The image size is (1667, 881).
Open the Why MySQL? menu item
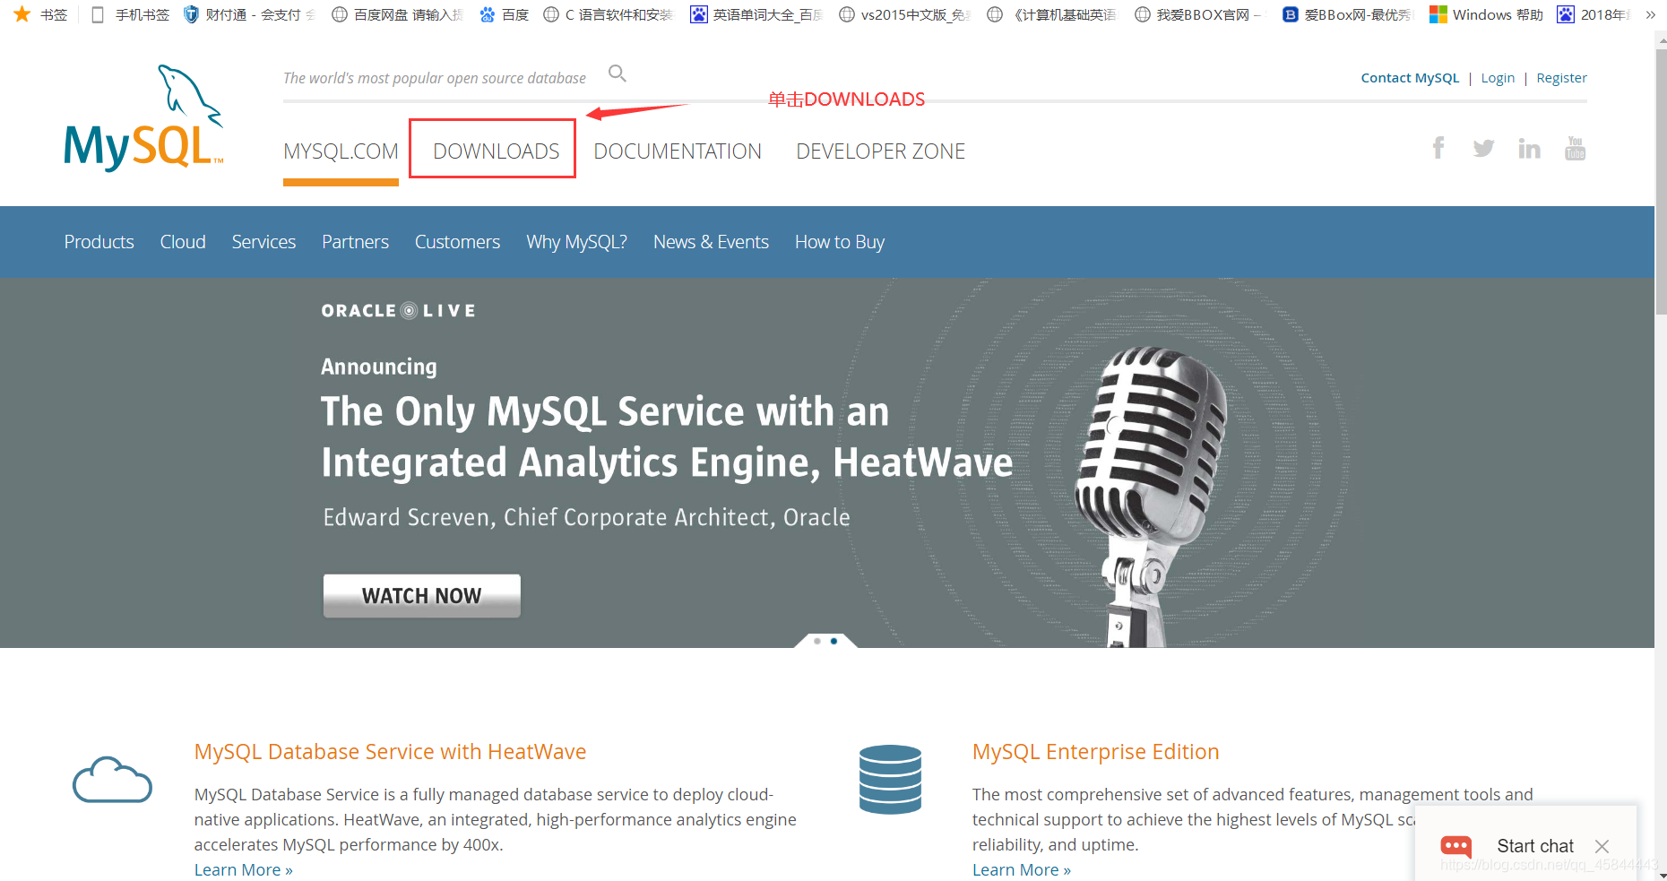[576, 242]
